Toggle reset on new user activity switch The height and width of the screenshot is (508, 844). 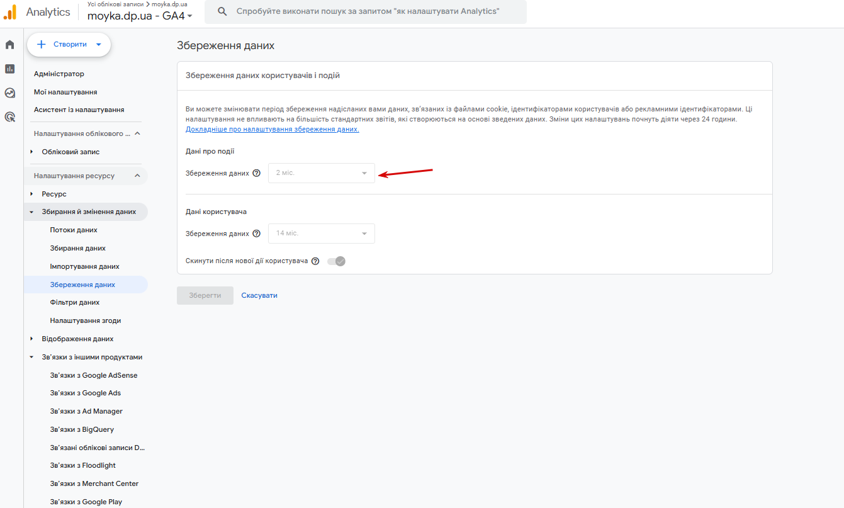[x=337, y=261]
